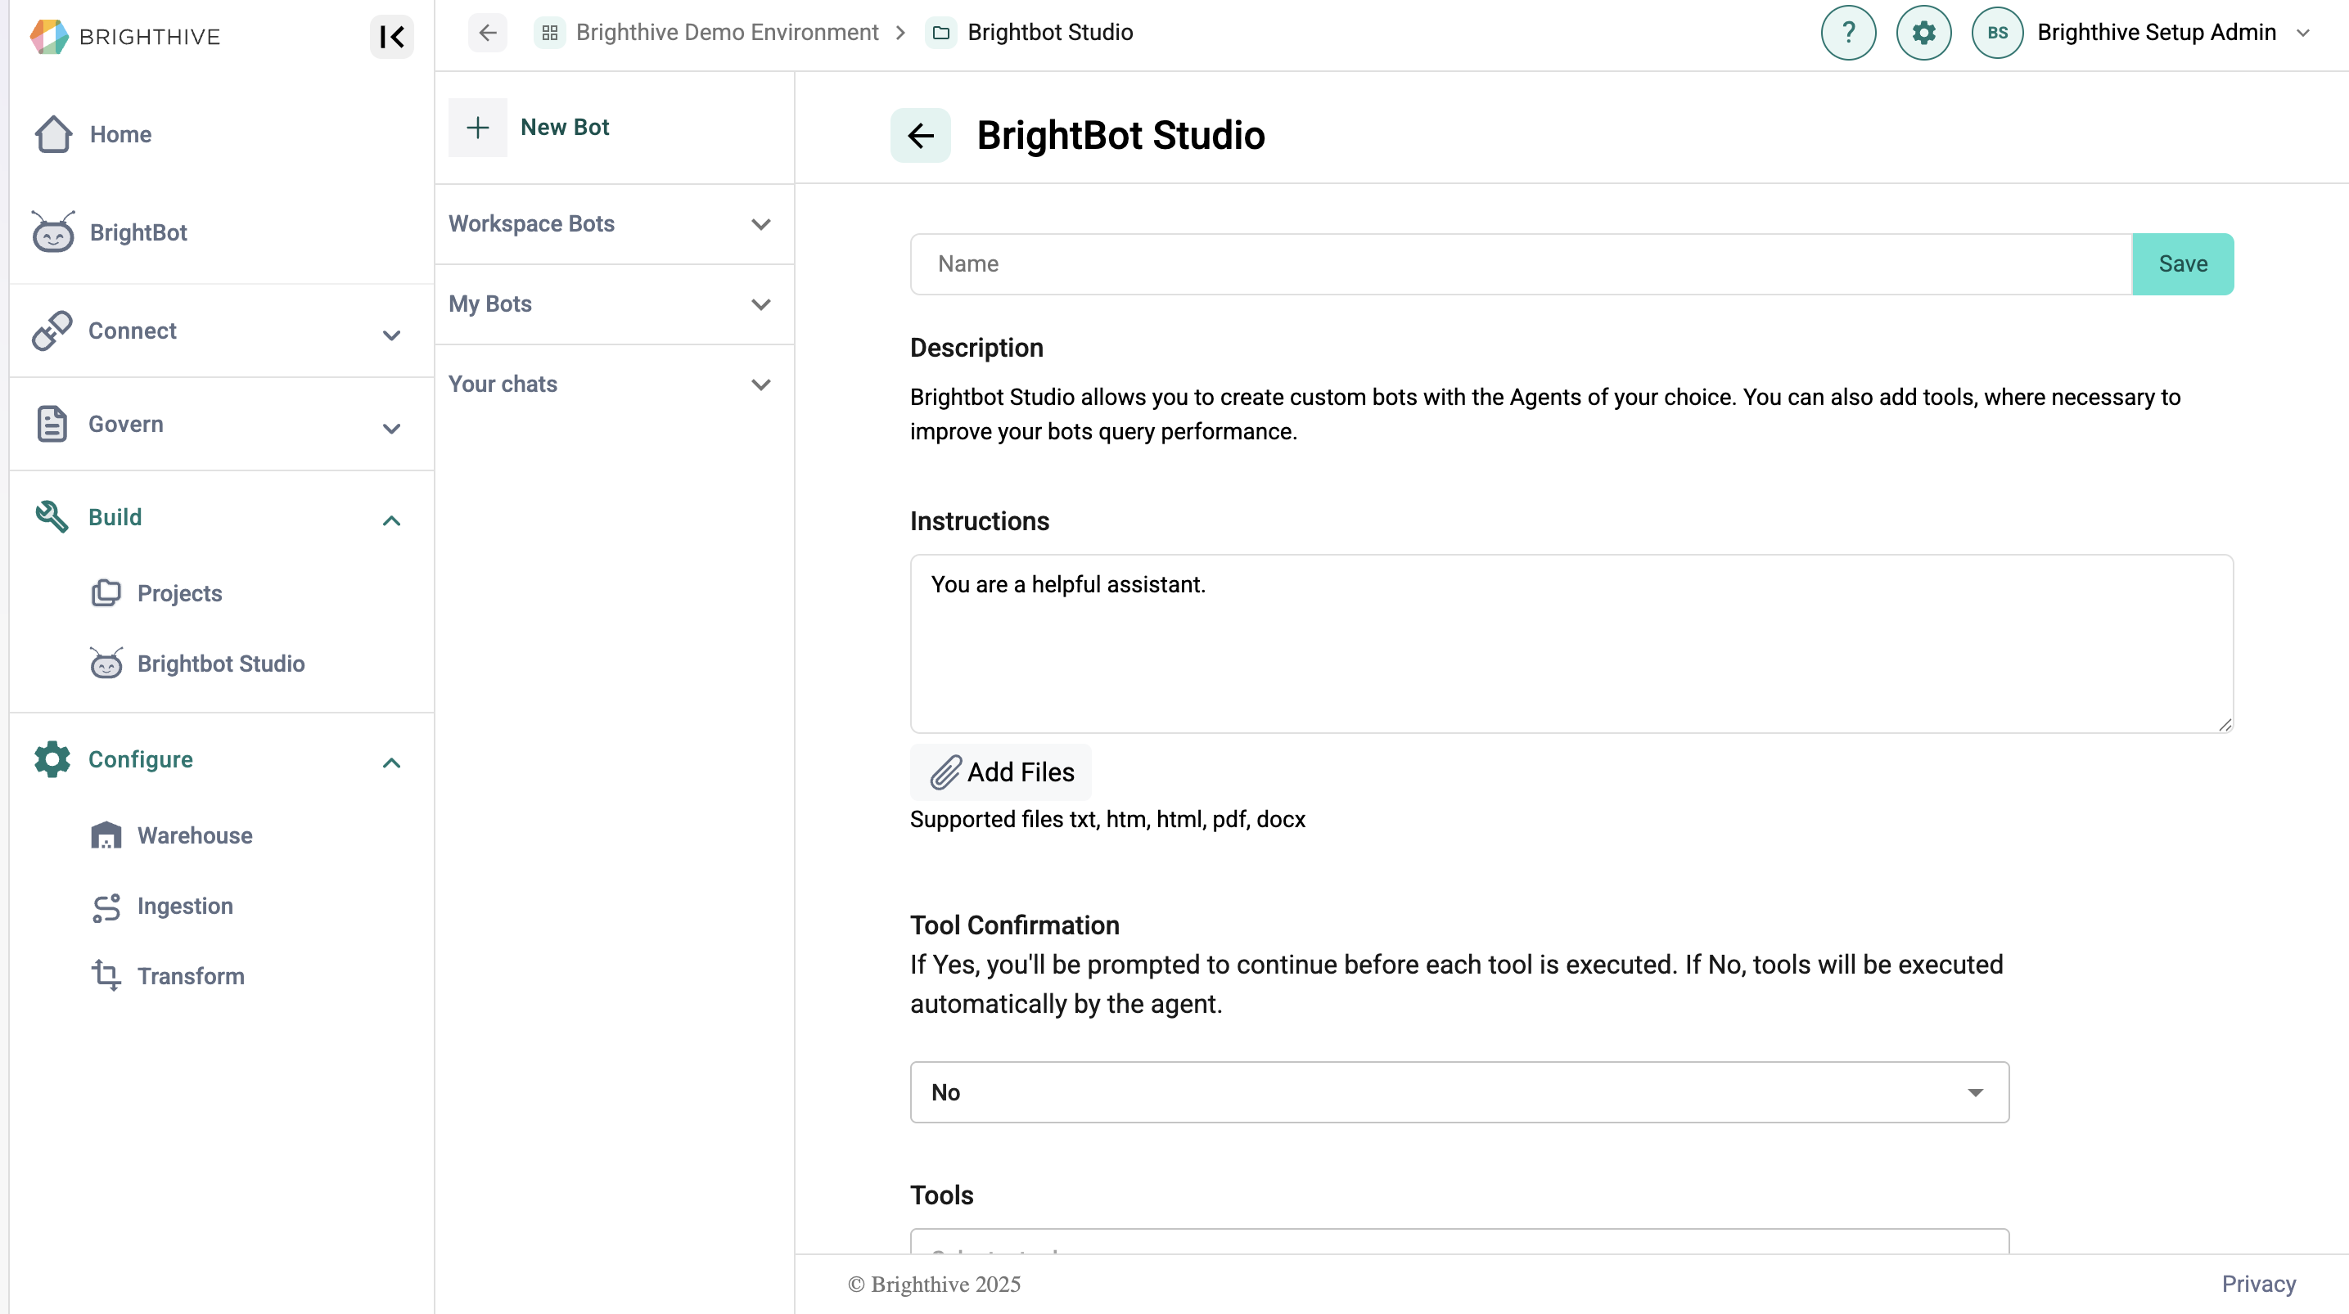
Task: Collapse the Build section chevron
Action: [x=391, y=520]
